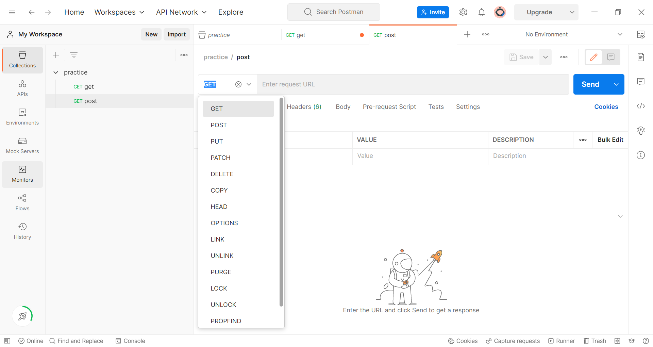Open the documentation icon in right sidebar
Image resolution: width=653 pixels, height=347 pixels.
[641, 57]
